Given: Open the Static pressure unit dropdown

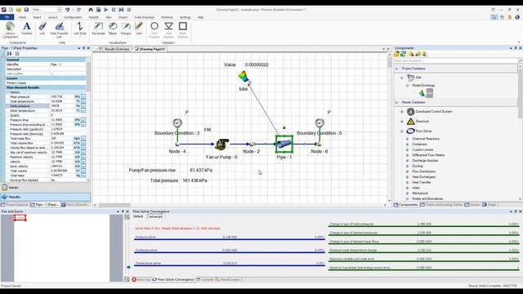Looking at the screenshot, I should click(83, 106).
